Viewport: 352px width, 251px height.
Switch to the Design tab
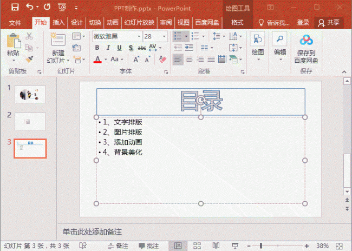point(76,22)
